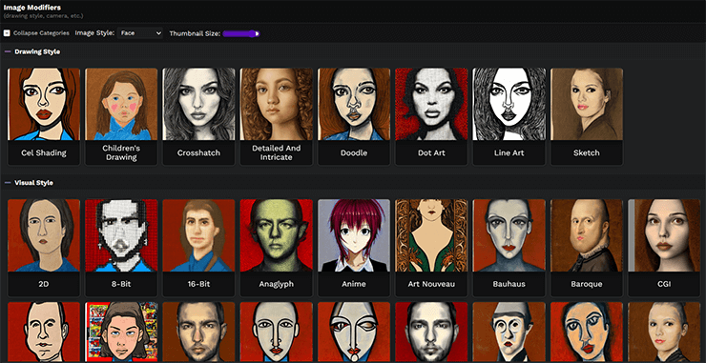Select the Cel Shading modifier
706x363 pixels.
tap(44, 116)
